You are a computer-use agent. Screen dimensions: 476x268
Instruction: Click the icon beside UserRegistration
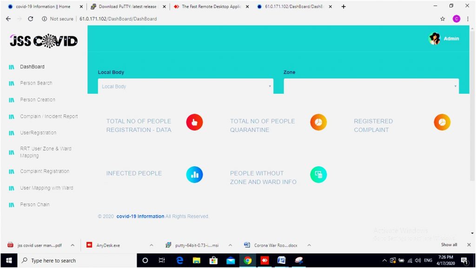click(x=12, y=133)
